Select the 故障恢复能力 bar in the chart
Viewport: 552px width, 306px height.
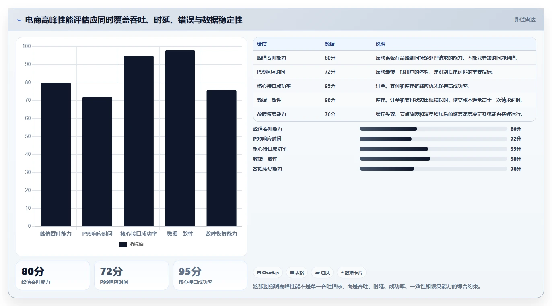click(222, 158)
